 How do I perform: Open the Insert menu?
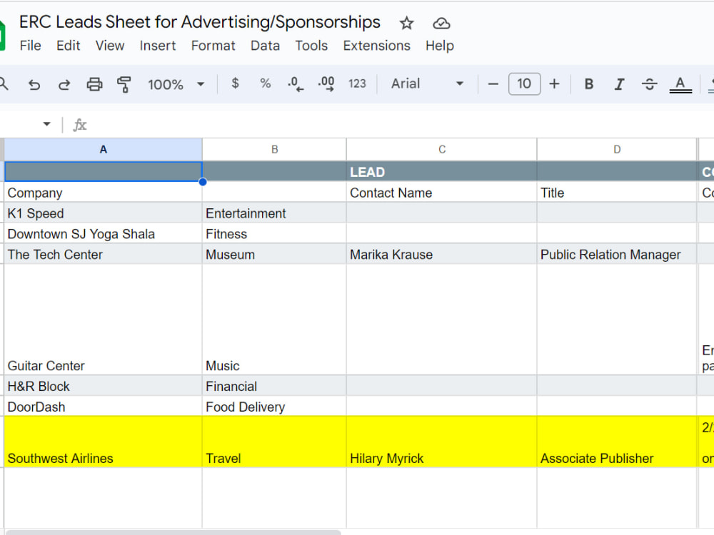point(158,46)
